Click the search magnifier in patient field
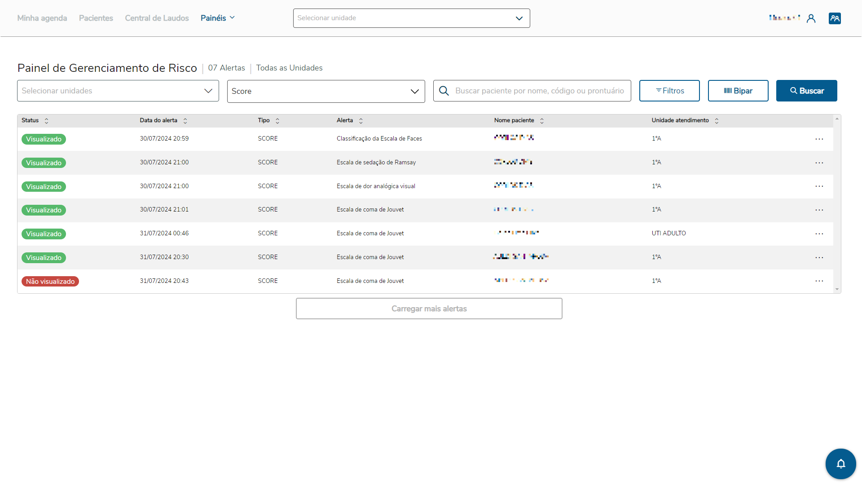Screen dimensions: 862x485 pos(444,91)
